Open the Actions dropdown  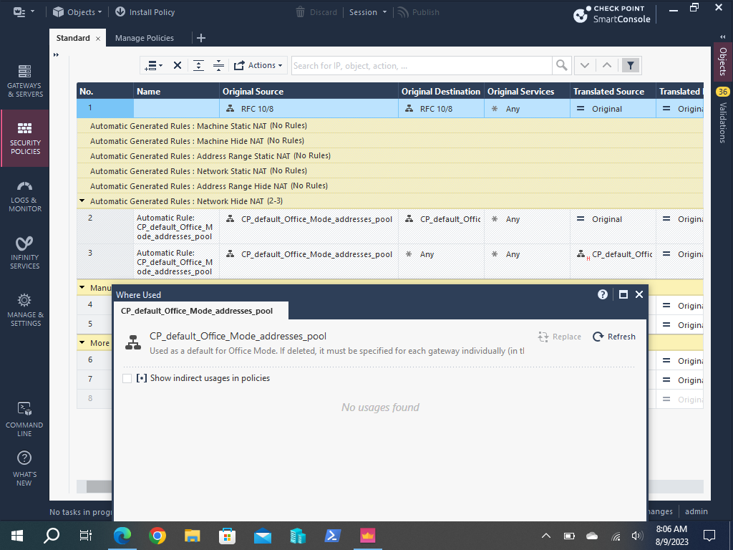[258, 65]
